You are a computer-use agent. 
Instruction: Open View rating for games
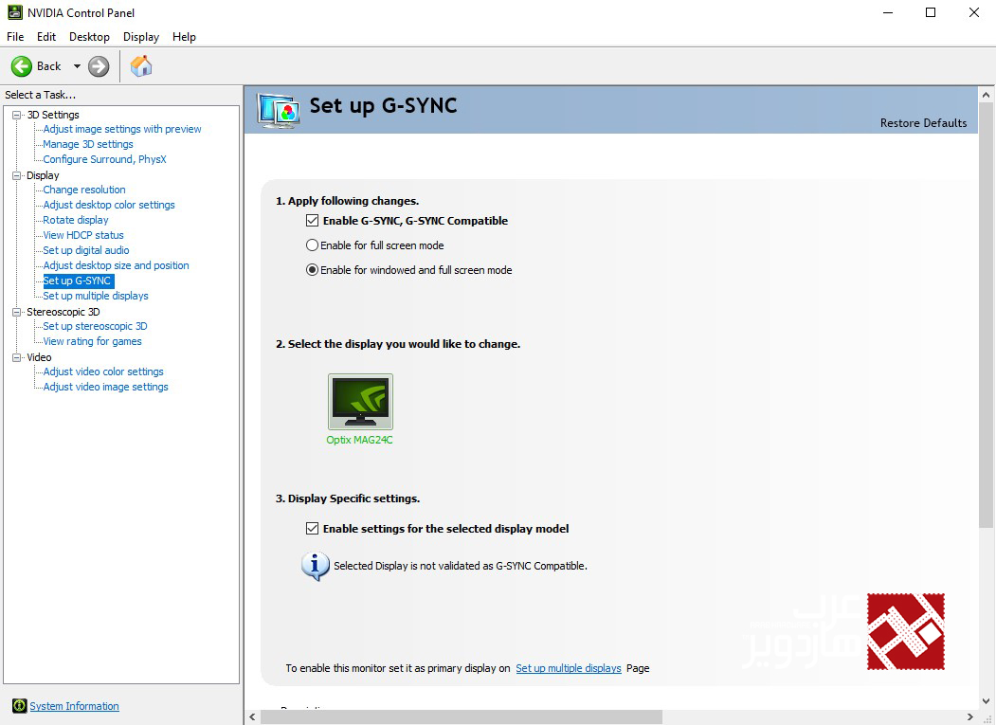point(93,342)
